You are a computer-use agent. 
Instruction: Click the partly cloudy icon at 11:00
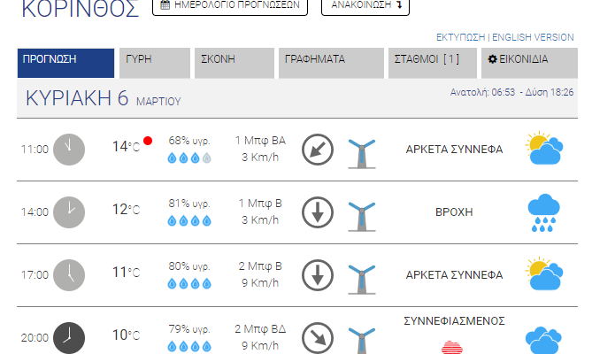click(x=545, y=150)
